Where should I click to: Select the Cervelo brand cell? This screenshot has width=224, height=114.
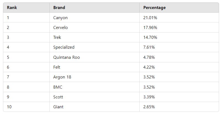60,28
